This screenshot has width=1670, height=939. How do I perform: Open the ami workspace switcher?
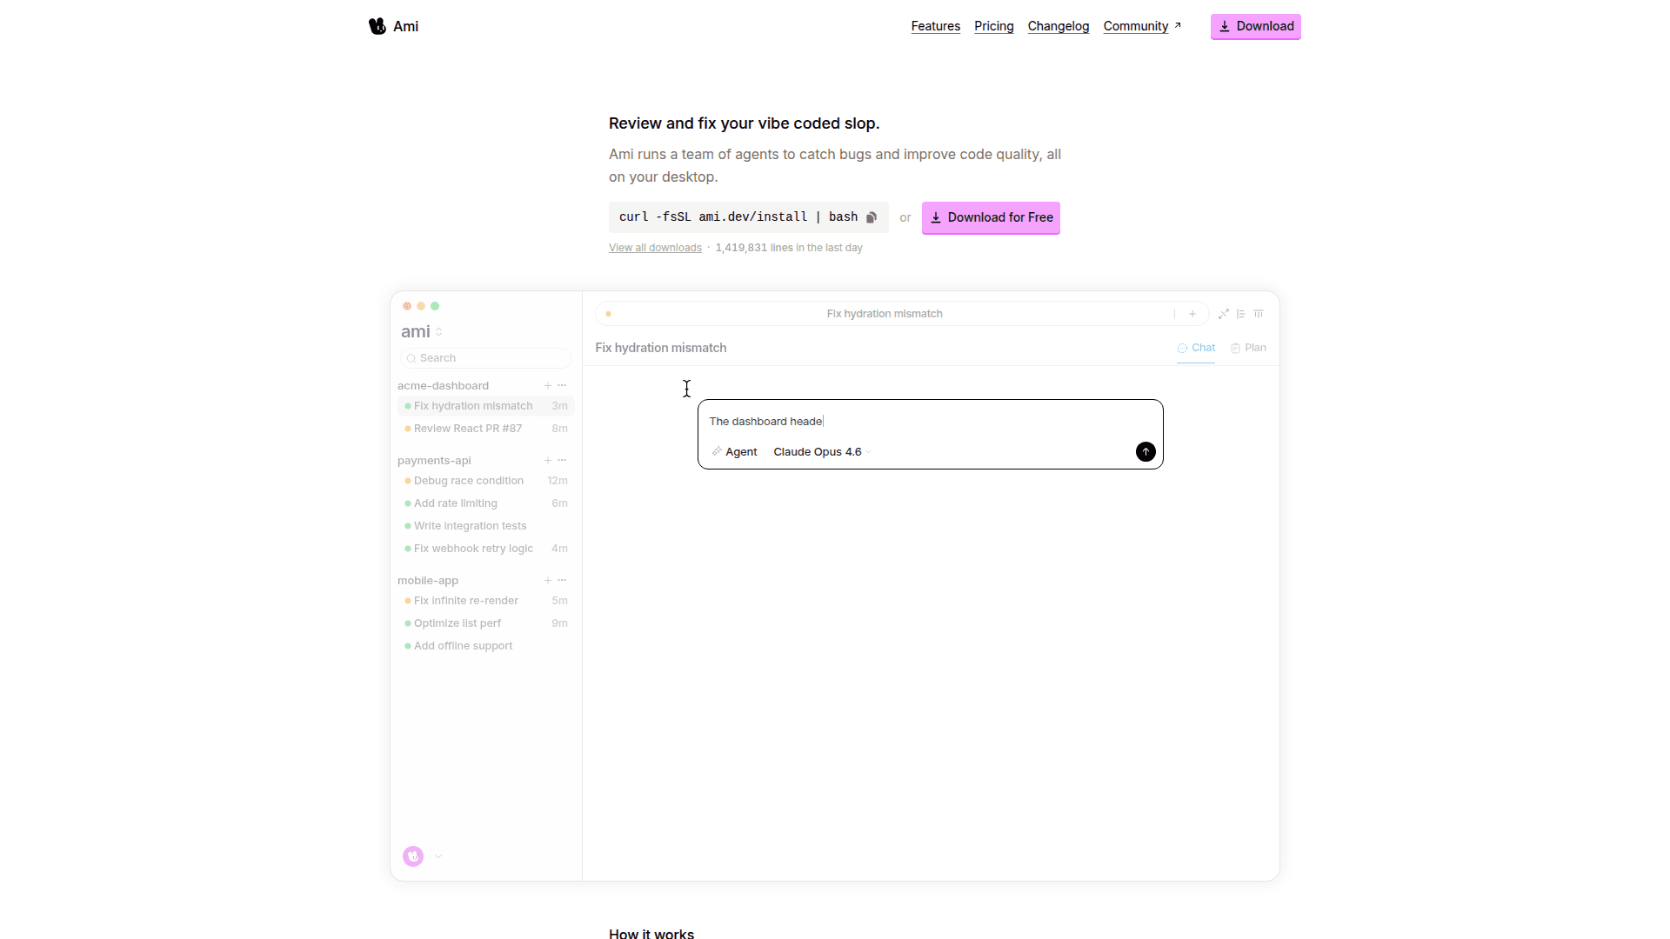click(x=422, y=332)
